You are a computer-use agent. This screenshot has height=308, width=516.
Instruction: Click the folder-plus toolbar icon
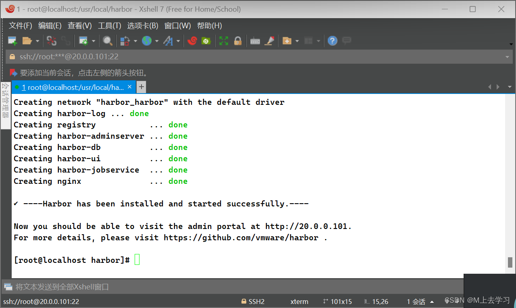[x=287, y=41]
